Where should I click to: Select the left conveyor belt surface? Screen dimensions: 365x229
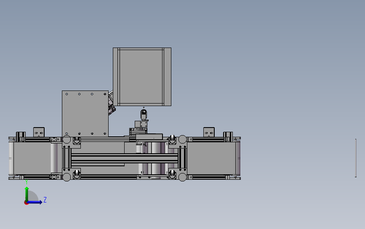(x=32, y=158)
